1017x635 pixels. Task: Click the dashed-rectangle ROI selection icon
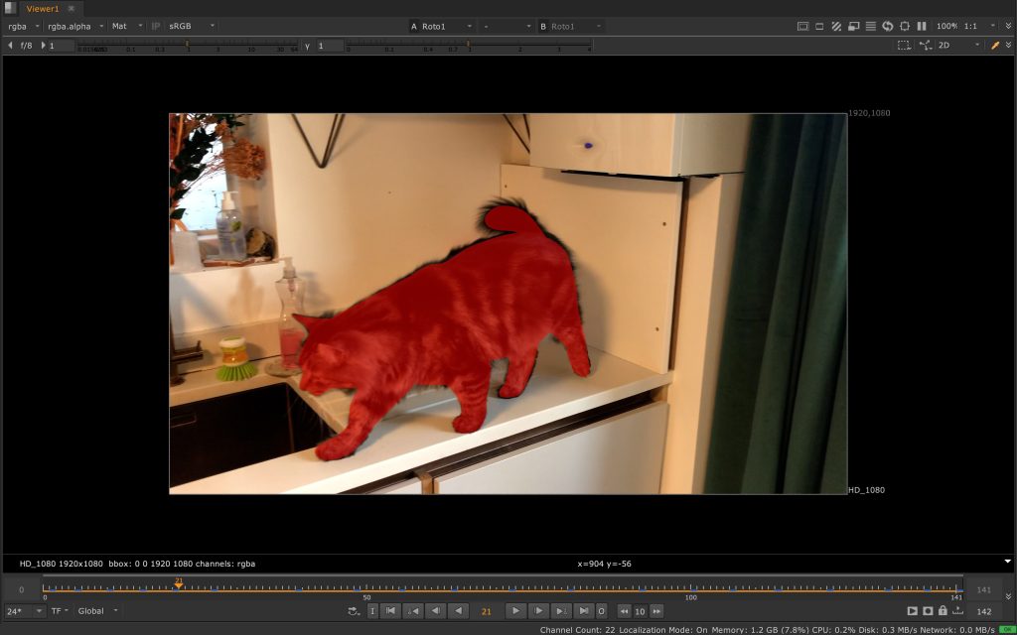pyautogui.click(x=903, y=46)
